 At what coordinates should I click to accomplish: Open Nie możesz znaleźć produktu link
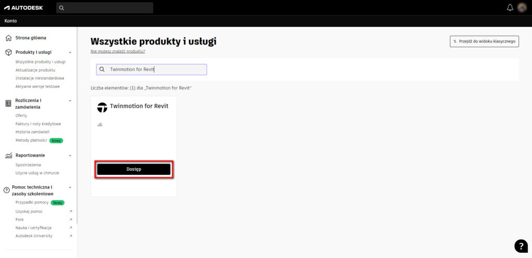[118, 51]
